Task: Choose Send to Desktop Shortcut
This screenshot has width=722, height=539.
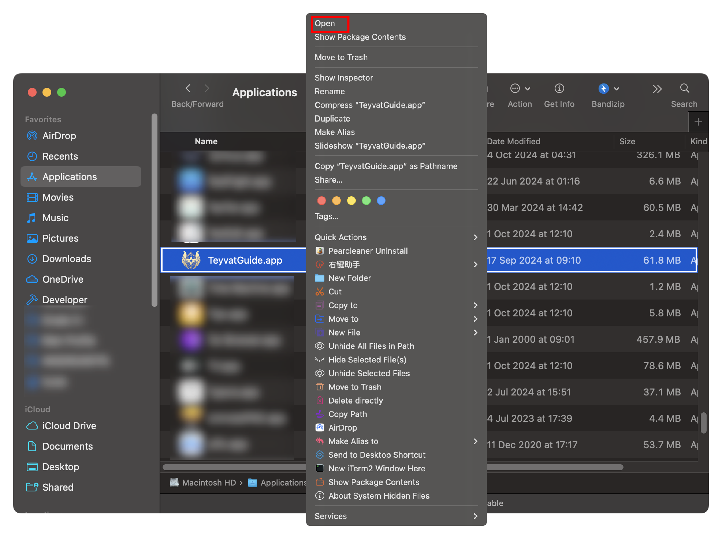Action: point(376,455)
